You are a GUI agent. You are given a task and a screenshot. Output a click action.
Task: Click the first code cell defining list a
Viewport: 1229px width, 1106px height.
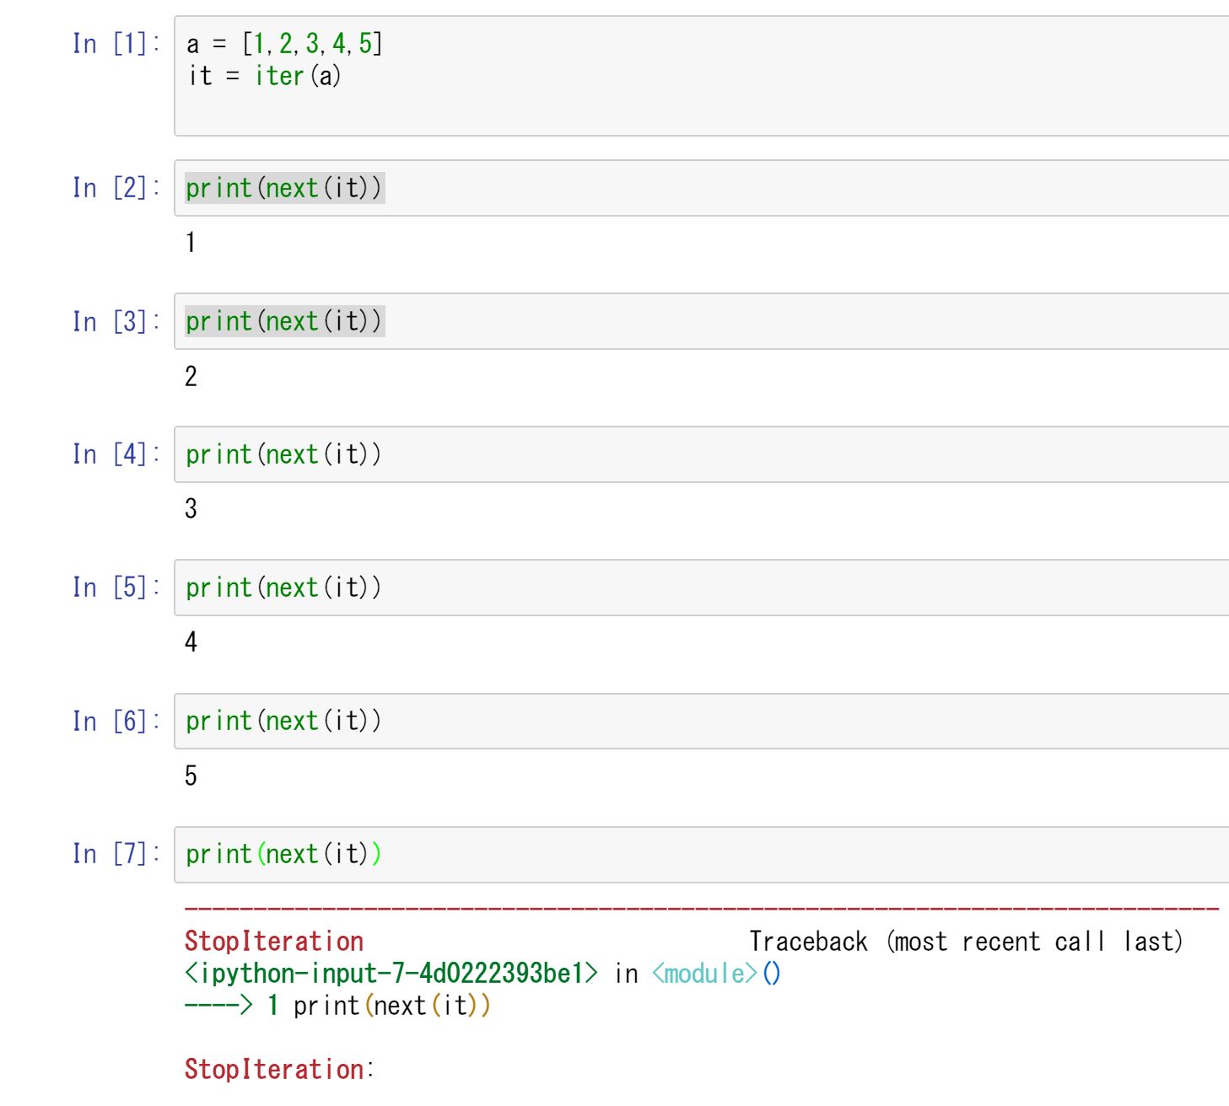[700, 76]
